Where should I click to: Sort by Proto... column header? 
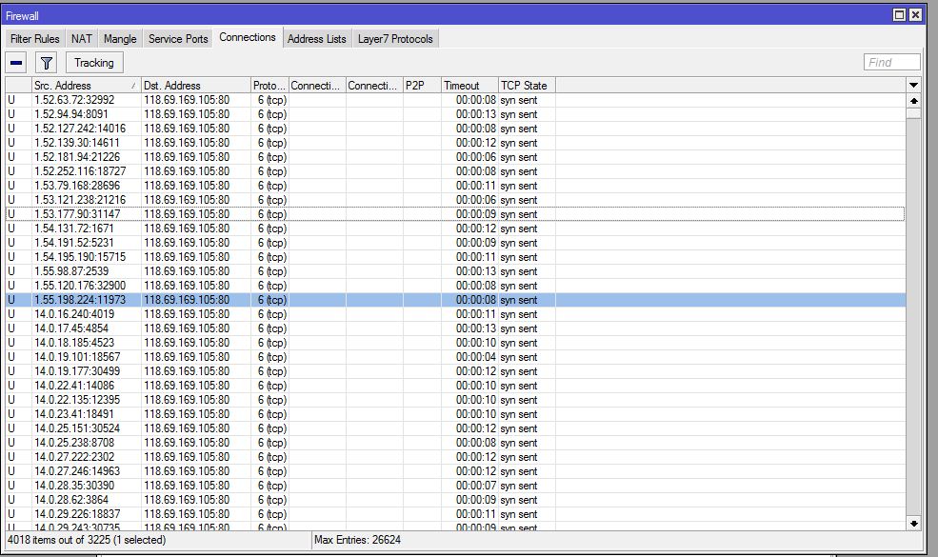point(269,86)
